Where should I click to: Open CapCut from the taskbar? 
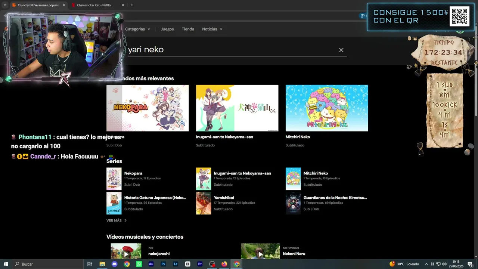click(x=187, y=264)
